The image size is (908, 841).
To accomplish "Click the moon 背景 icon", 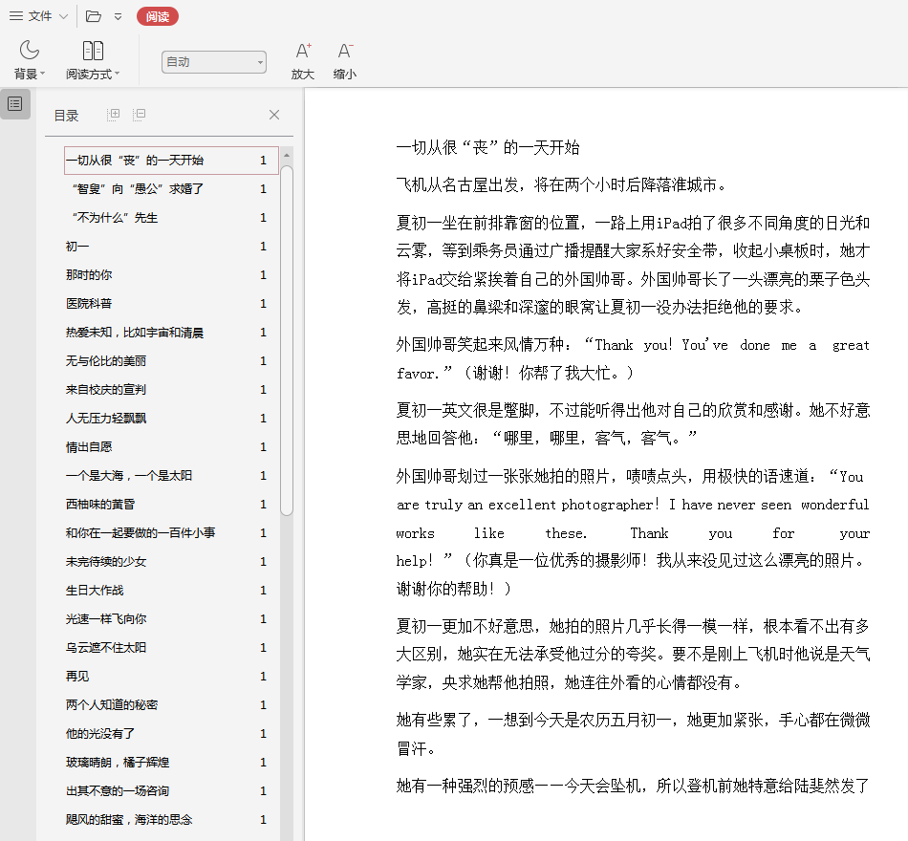I will click(30, 51).
